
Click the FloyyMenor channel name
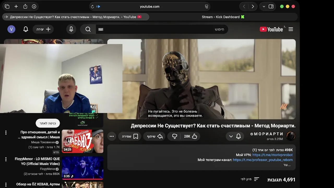47,169
